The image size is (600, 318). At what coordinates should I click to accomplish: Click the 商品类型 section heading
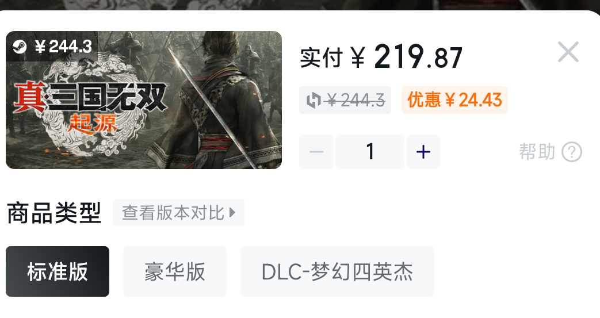pyautogui.click(x=54, y=213)
